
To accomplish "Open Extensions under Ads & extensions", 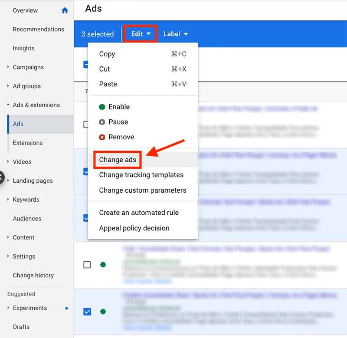I will [28, 143].
